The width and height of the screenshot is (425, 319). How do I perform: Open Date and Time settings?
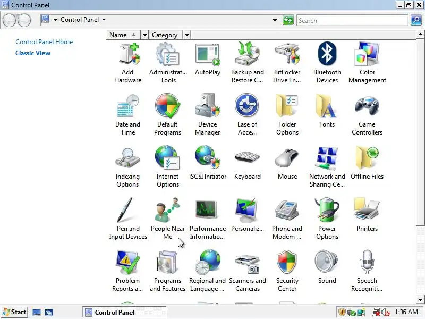click(x=127, y=115)
